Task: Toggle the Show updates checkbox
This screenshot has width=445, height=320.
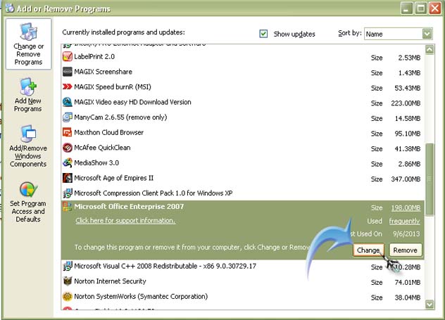Action: pos(263,34)
